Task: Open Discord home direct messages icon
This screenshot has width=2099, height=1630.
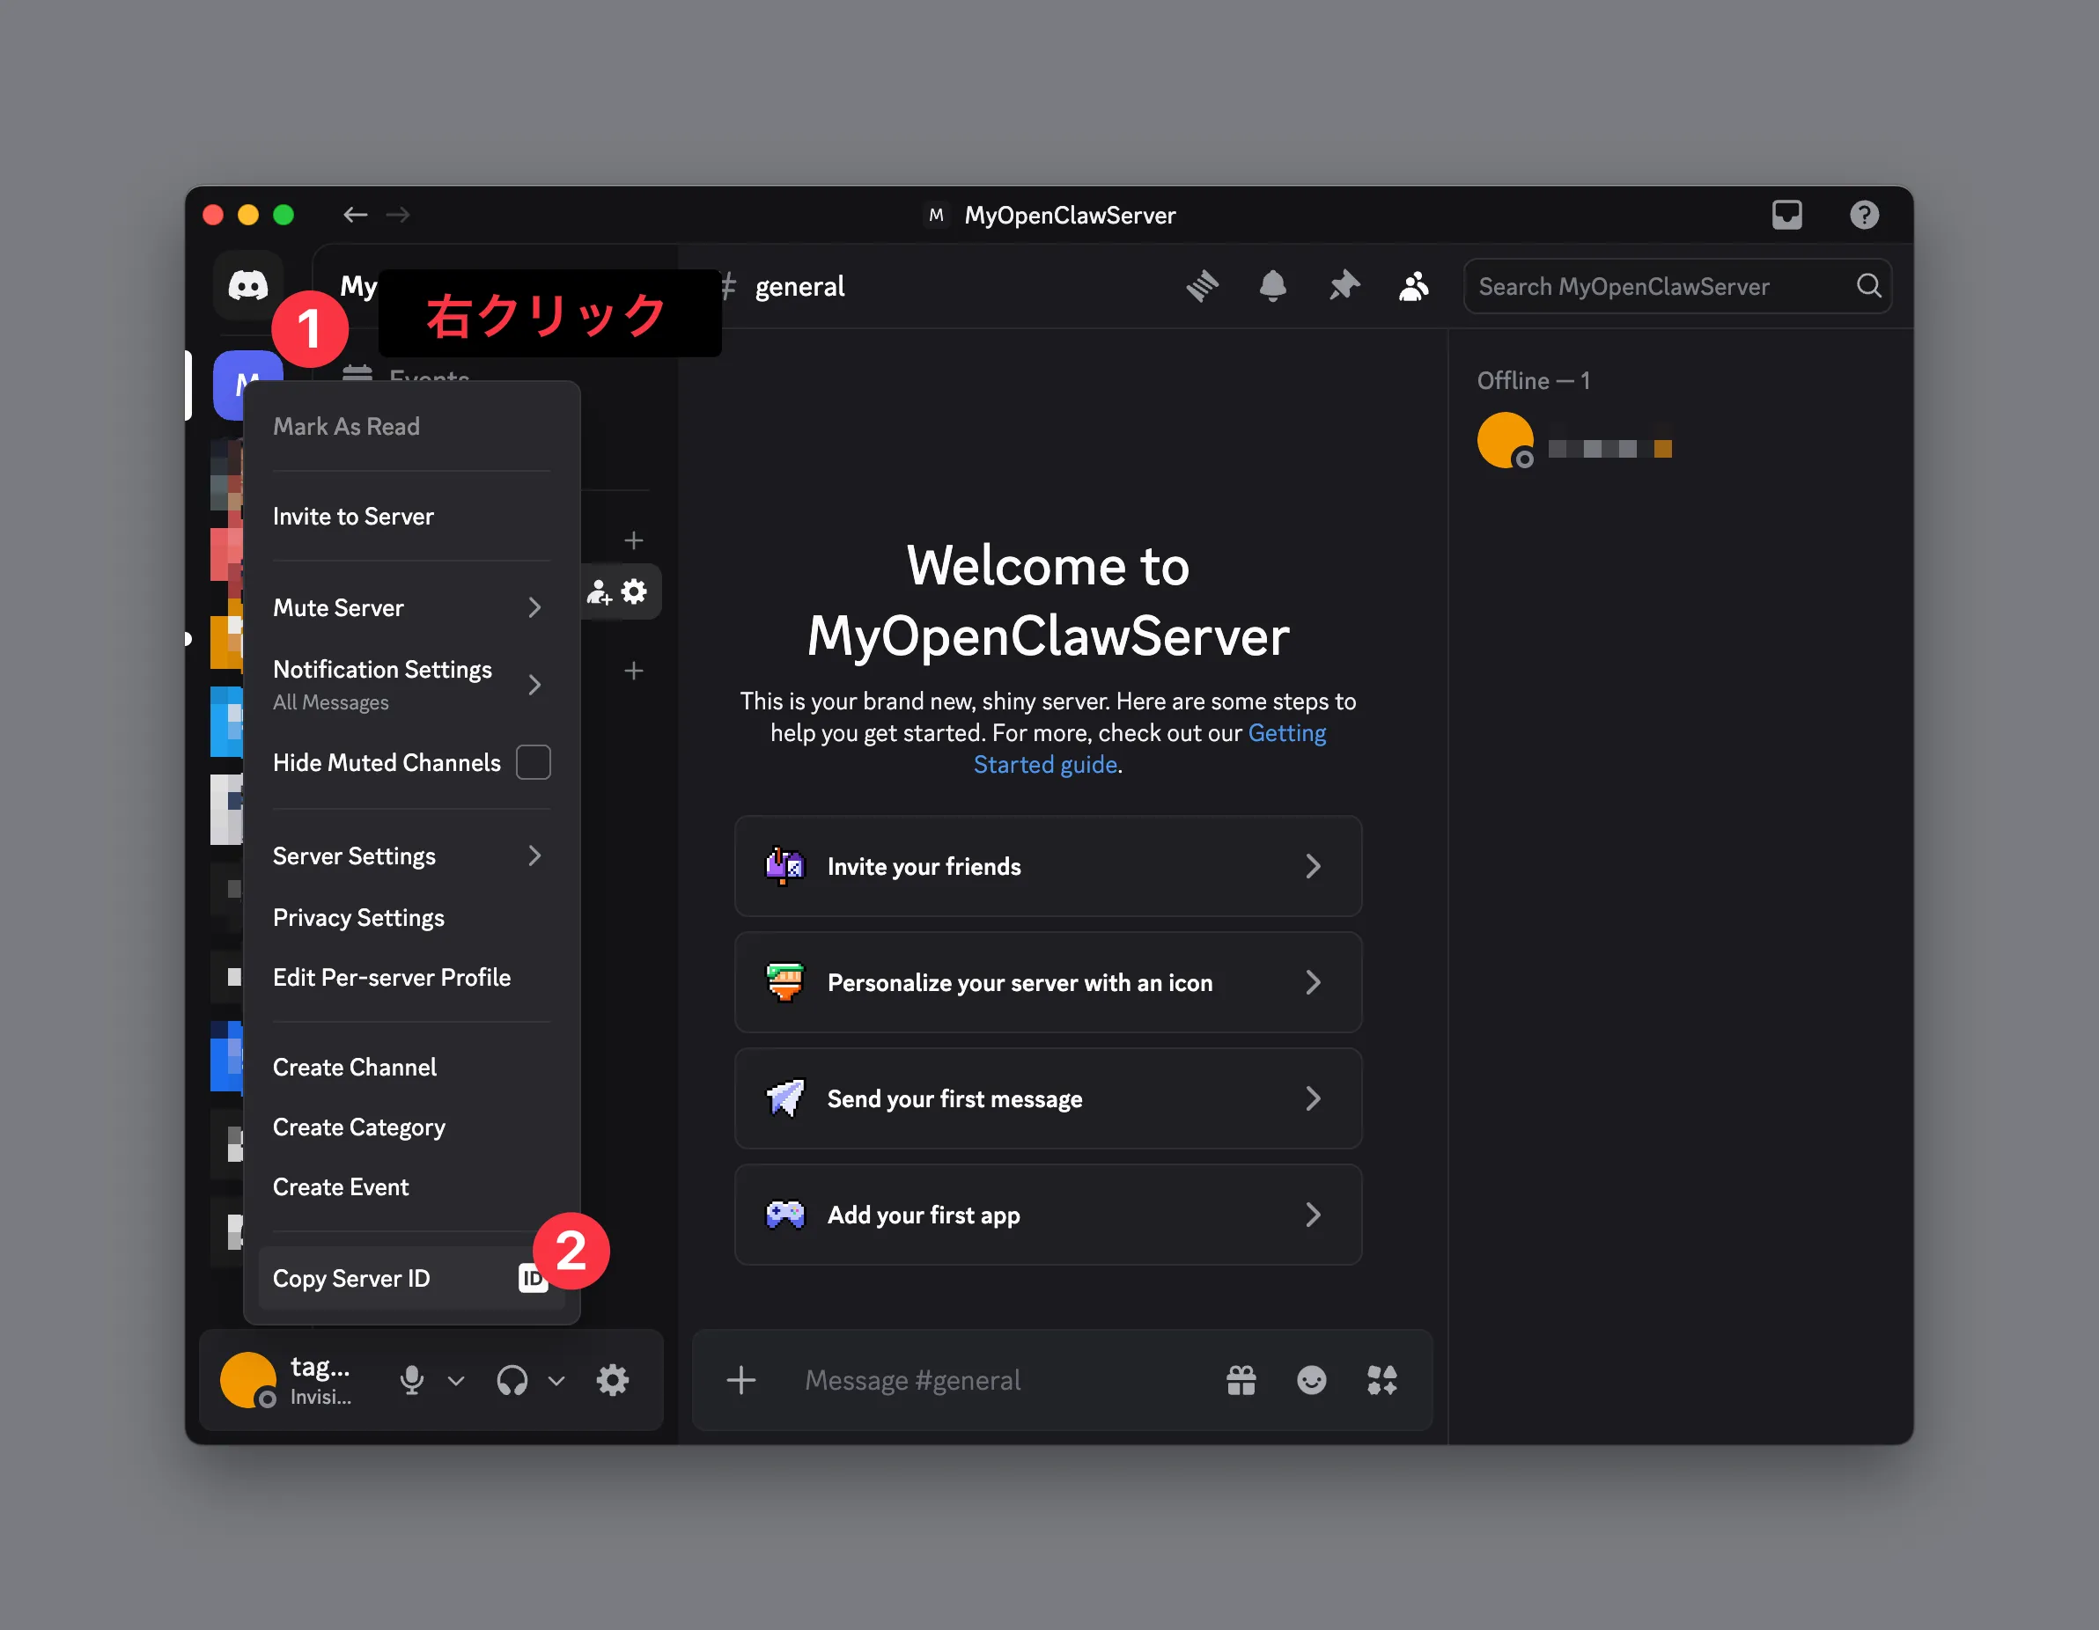Action: (247, 284)
